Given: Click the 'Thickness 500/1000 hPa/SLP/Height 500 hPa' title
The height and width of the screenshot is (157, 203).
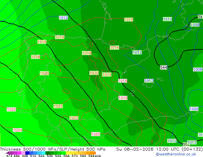Looking at the screenshot, I should click(53, 149).
